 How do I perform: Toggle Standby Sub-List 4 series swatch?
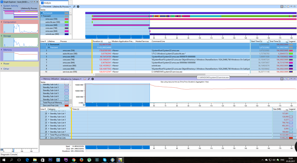click(x=66, y=90)
